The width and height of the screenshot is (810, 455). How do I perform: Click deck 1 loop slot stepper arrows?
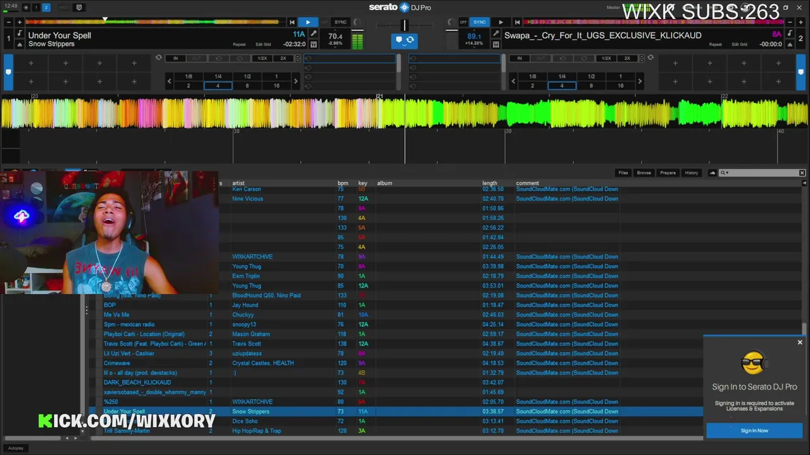pos(297,58)
